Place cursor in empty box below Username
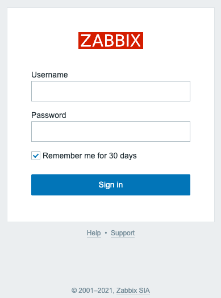This screenshot has width=221, height=298. click(x=111, y=91)
